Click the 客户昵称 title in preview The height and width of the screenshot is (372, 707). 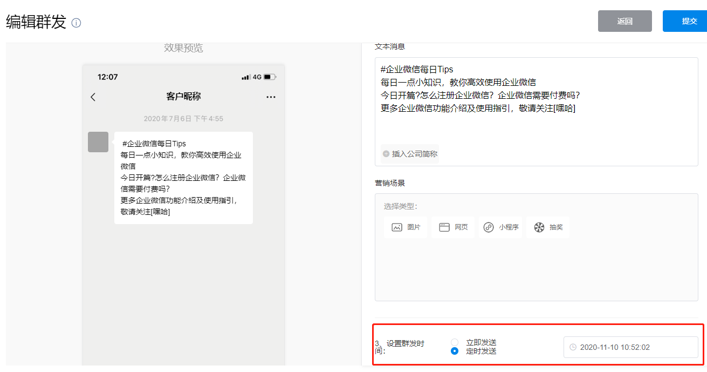point(183,97)
